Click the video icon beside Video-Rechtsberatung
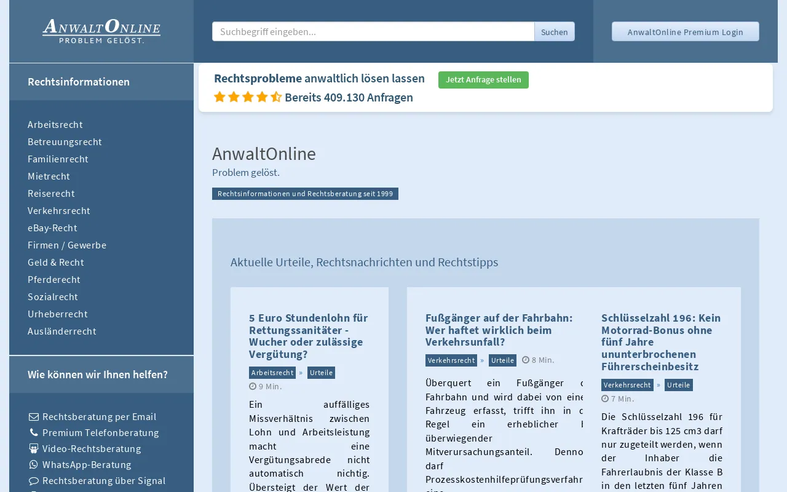Image resolution: width=787 pixels, height=492 pixels. click(x=34, y=449)
